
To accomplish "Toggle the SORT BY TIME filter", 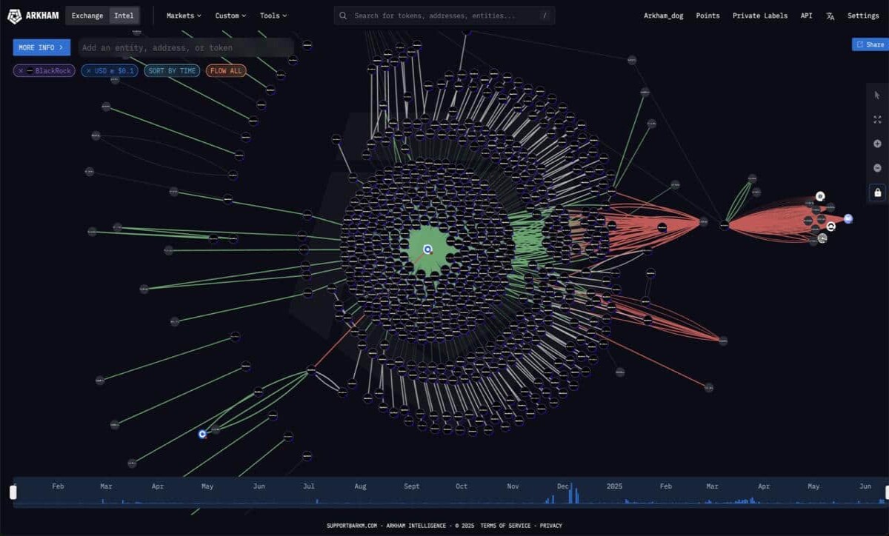I will tap(172, 71).
